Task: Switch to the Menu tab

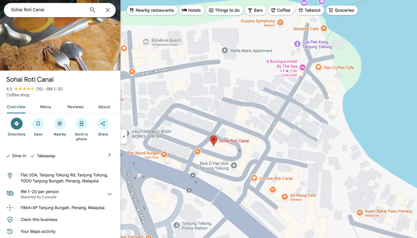Action: [46, 107]
